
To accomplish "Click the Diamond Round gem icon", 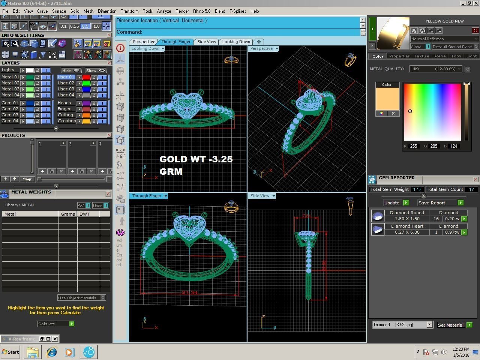I will [378, 216].
